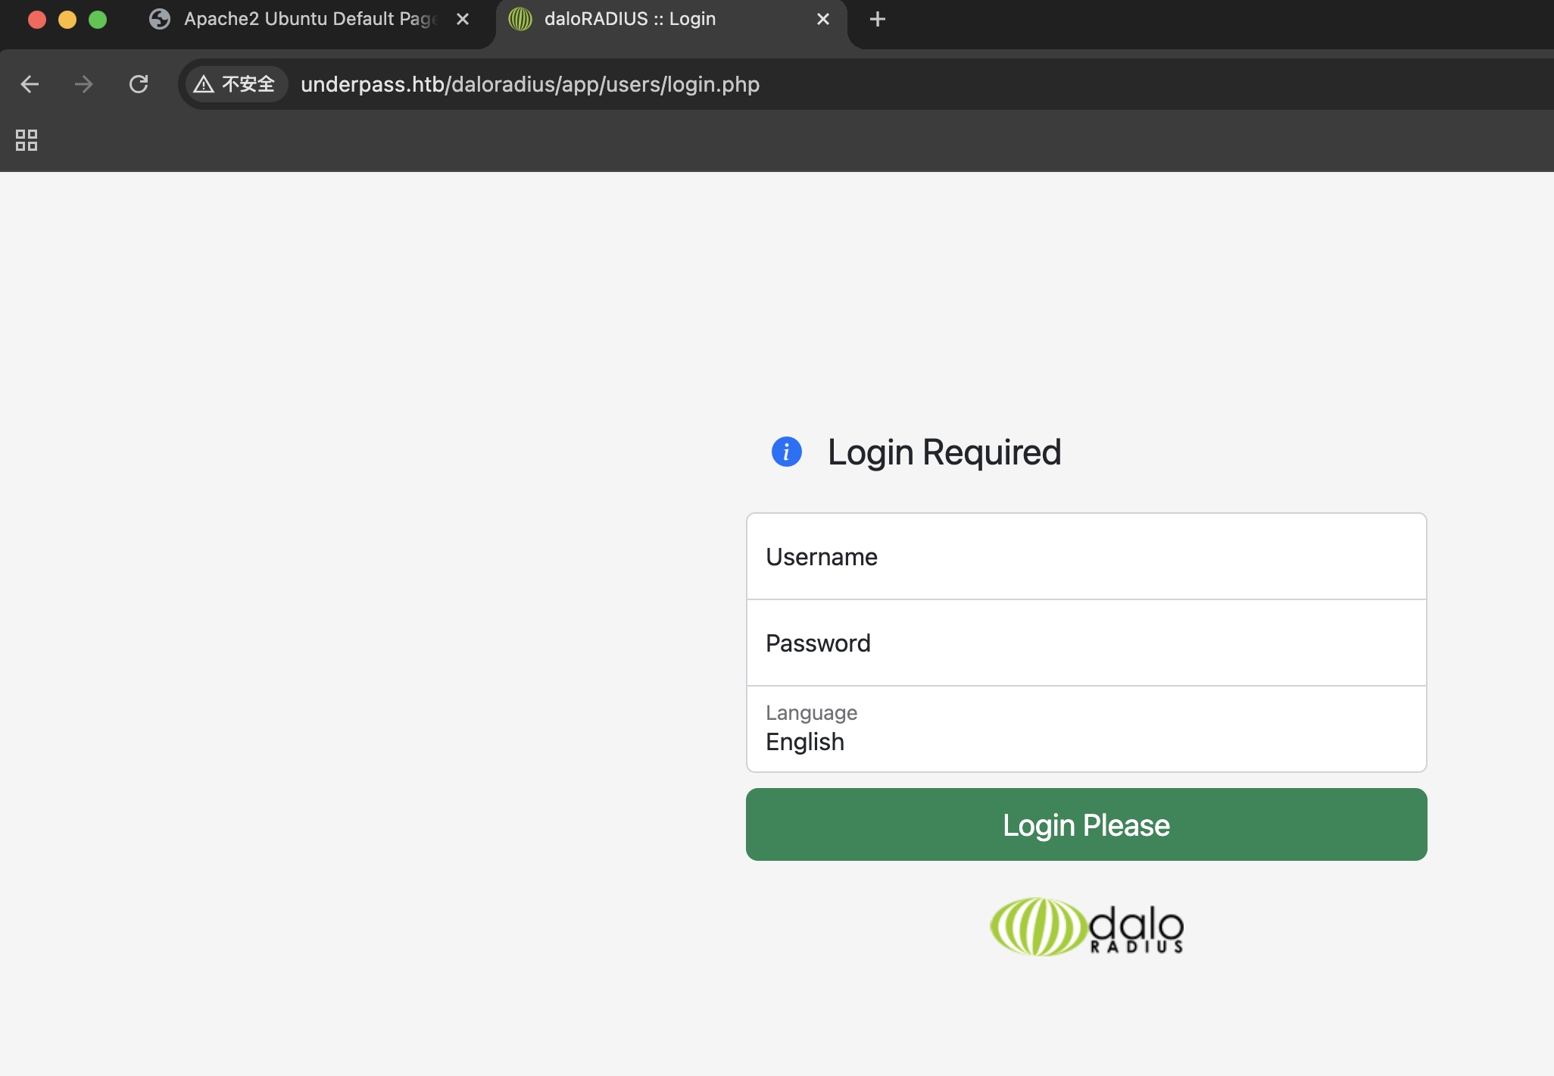The width and height of the screenshot is (1554, 1076).
Task: Open the Language dropdown showing English
Action: 1086,730
